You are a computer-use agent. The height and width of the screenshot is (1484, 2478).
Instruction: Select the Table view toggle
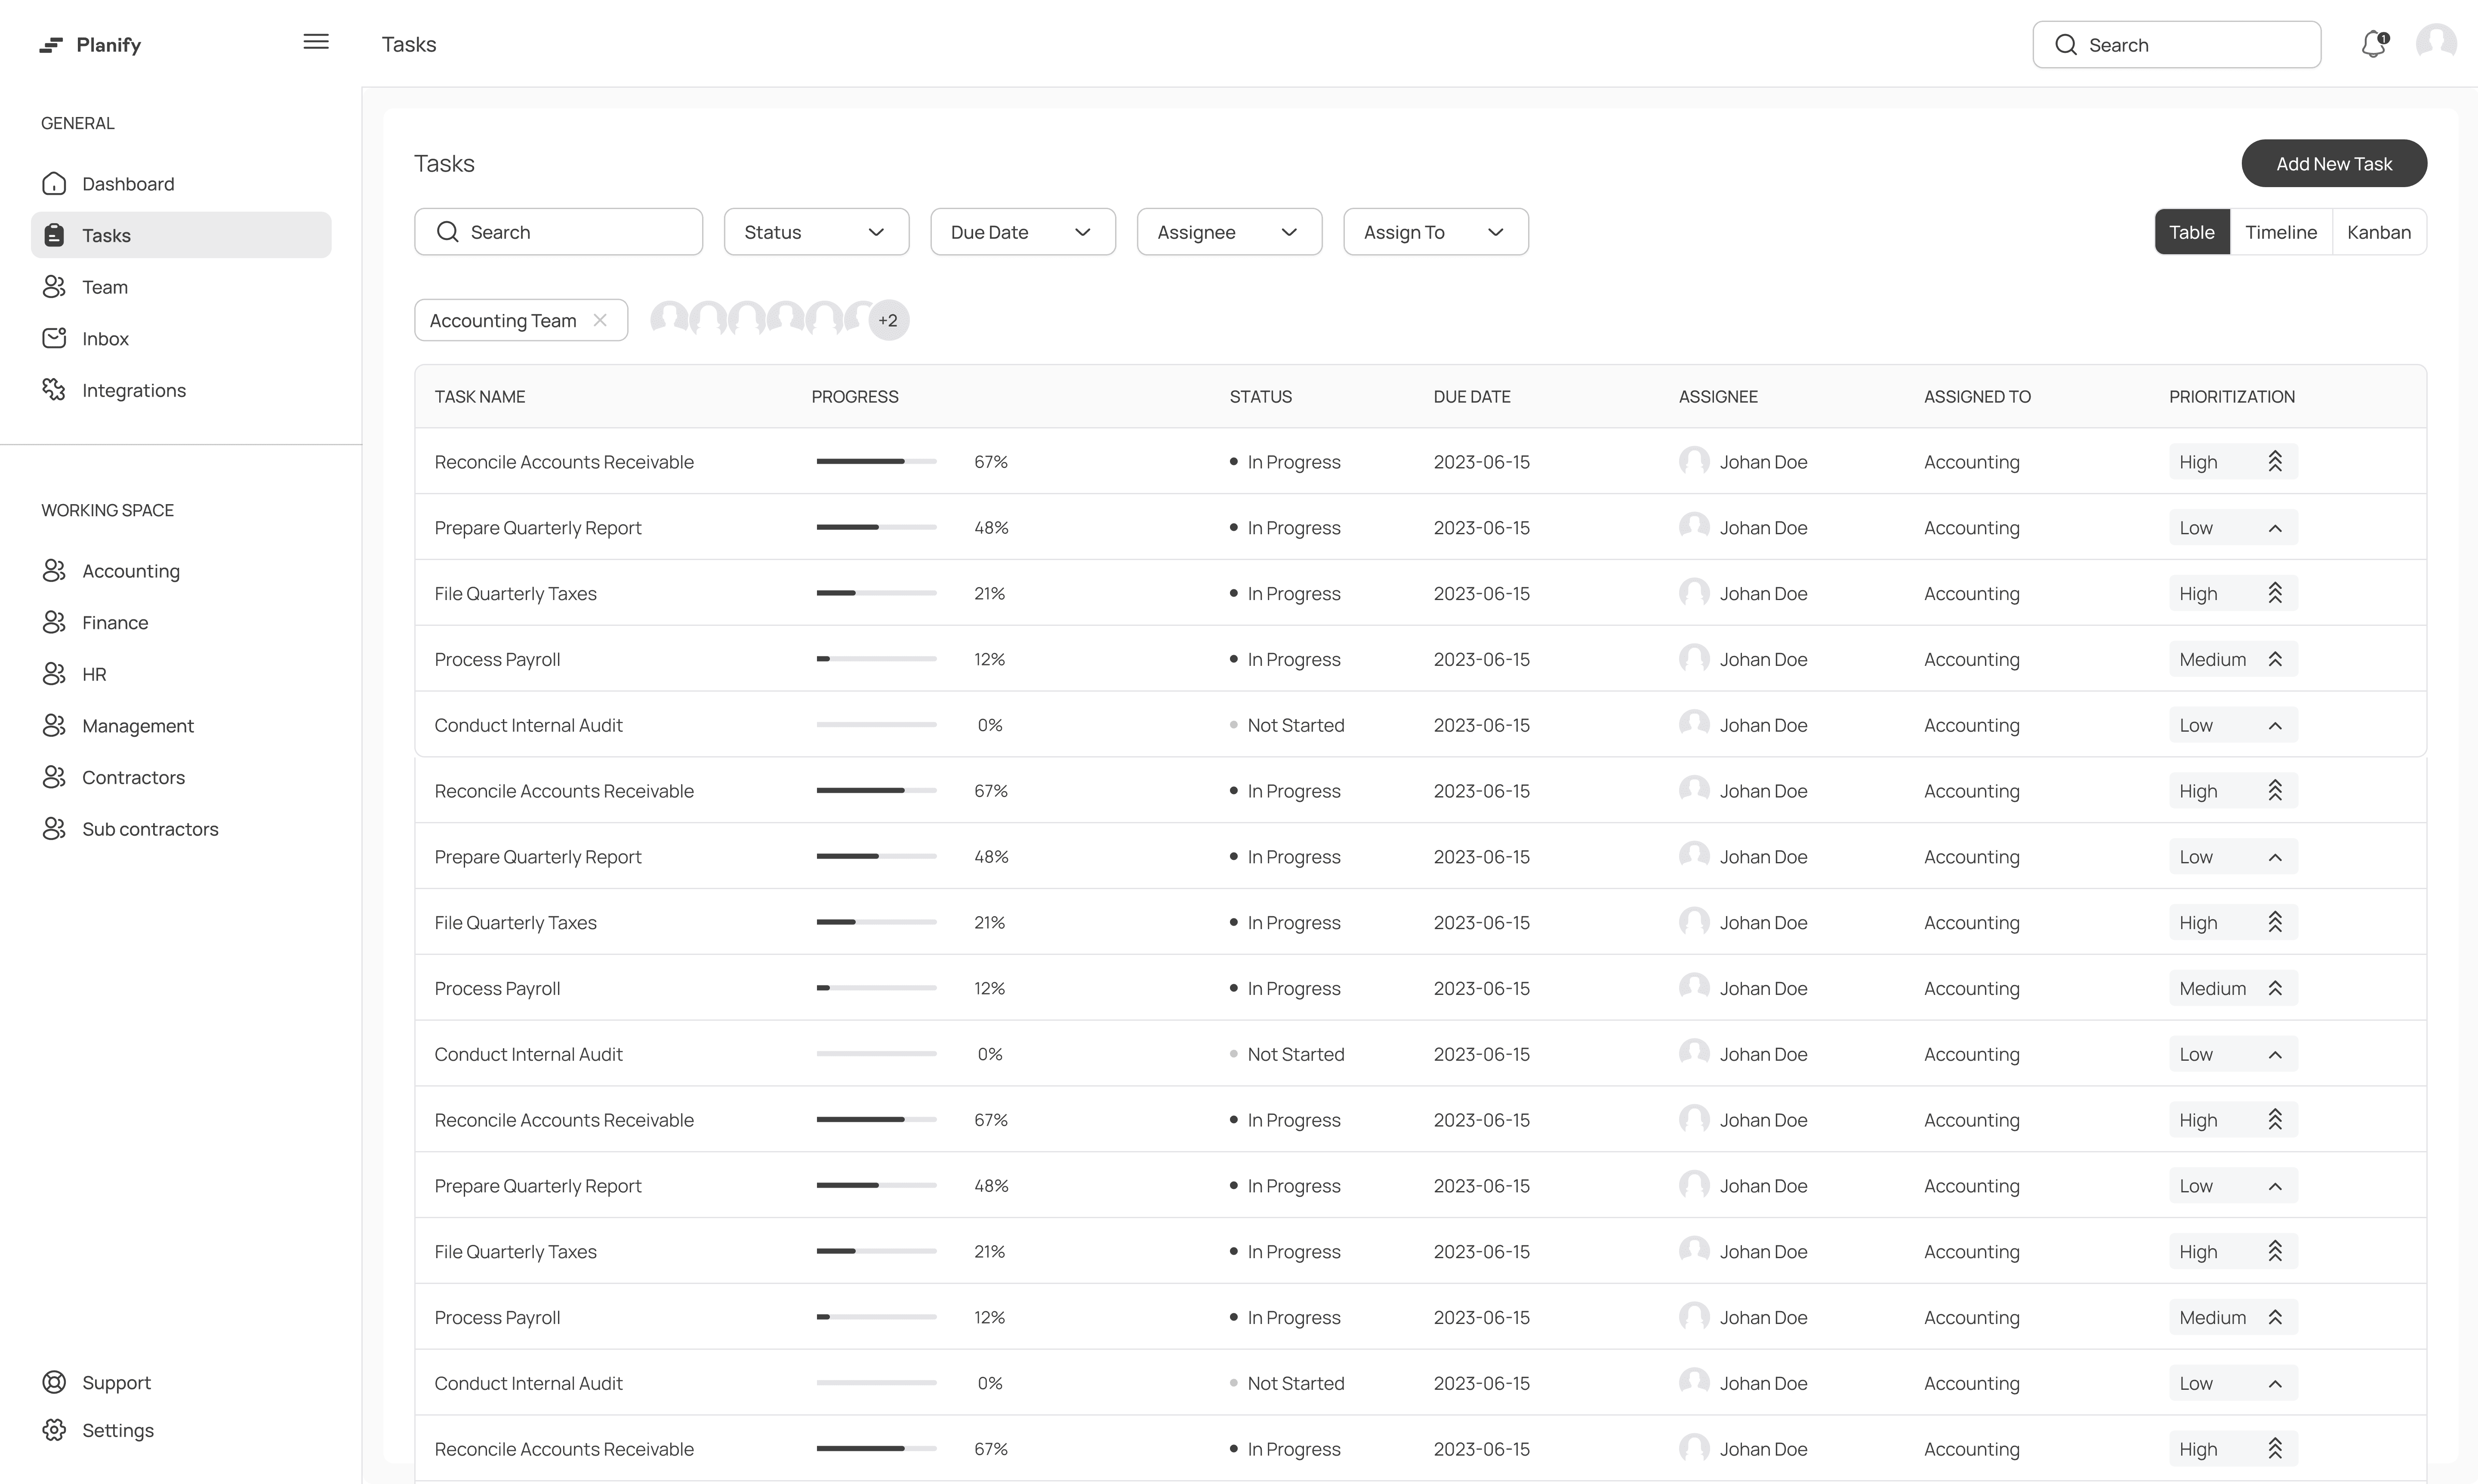(2191, 232)
